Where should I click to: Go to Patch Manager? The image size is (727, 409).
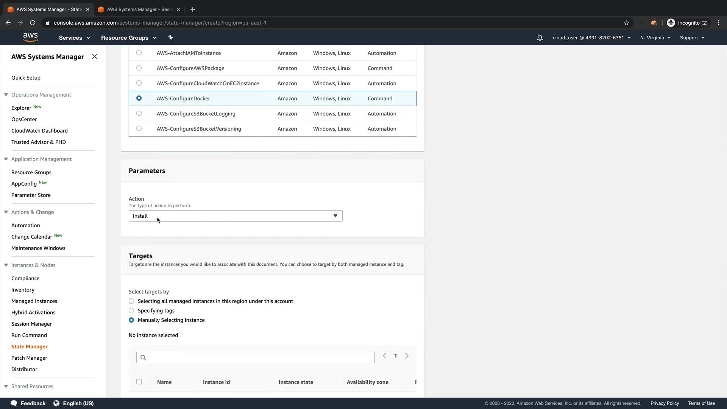(x=29, y=358)
